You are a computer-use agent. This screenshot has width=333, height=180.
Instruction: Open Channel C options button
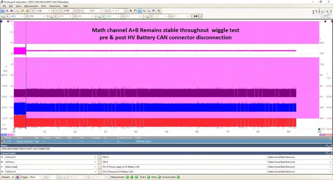click(98, 16)
